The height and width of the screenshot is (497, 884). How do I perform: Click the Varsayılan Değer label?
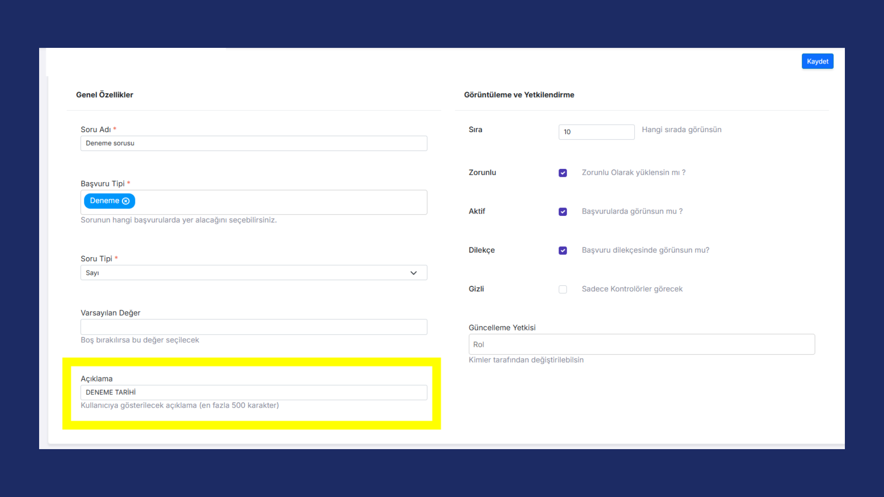pos(110,313)
